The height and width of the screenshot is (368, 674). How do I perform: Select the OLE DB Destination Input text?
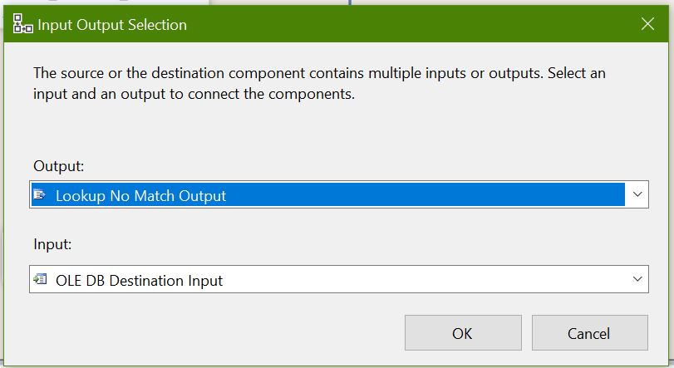pos(139,281)
